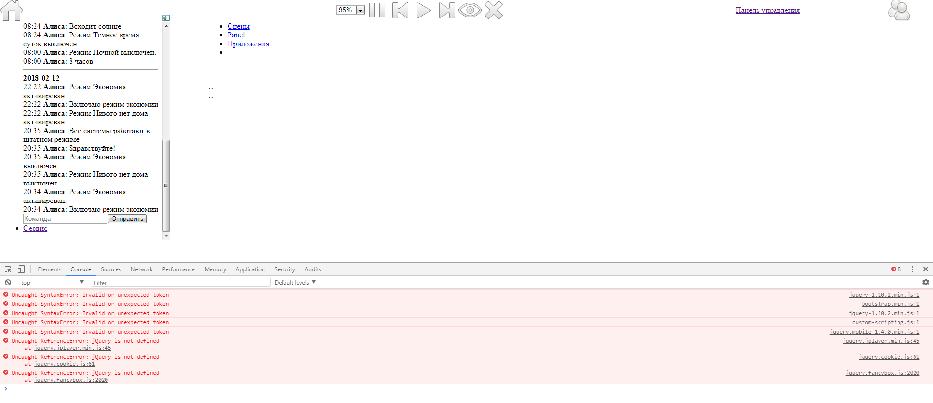
Task: Switch to the Audits tab
Action: click(x=313, y=269)
